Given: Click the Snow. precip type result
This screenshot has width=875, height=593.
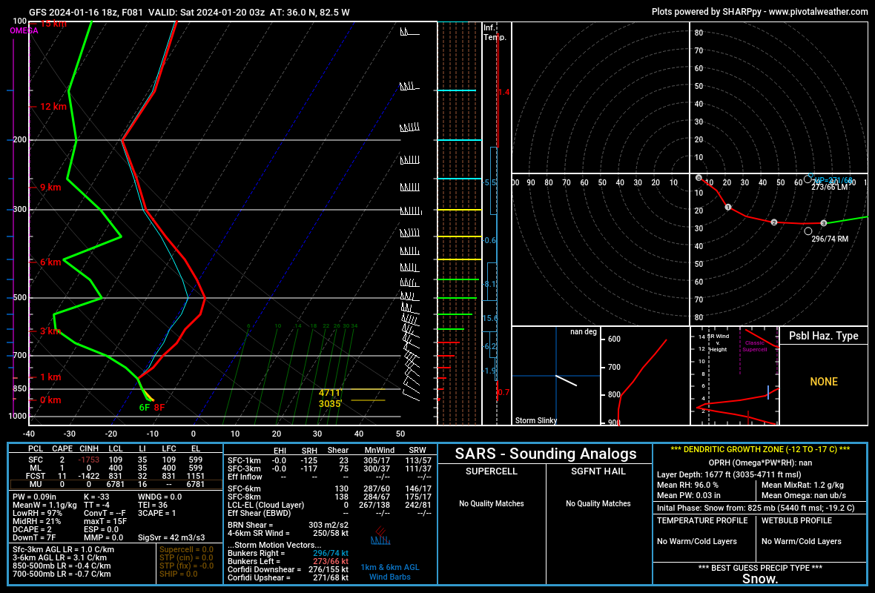Looking at the screenshot, I should (x=760, y=579).
